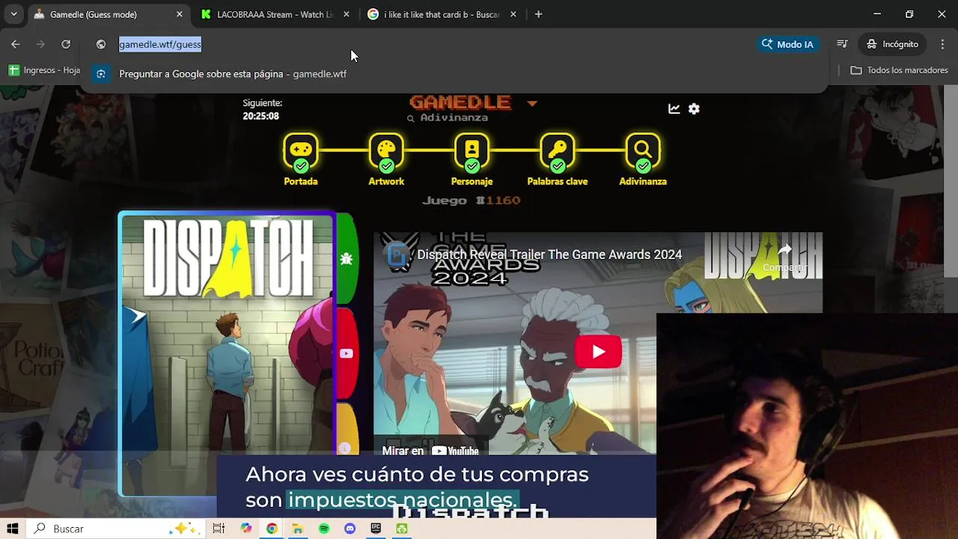This screenshot has width=958, height=539.
Task: Open the Ingresos - Hoja bookmark
Action: coord(44,70)
